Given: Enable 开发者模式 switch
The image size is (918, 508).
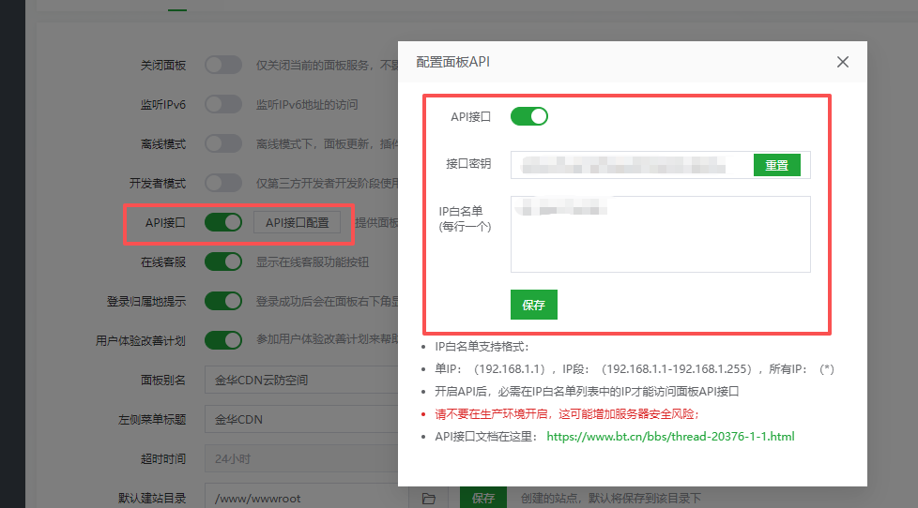Looking at the screenshot, I should click(x=223, y=183).
